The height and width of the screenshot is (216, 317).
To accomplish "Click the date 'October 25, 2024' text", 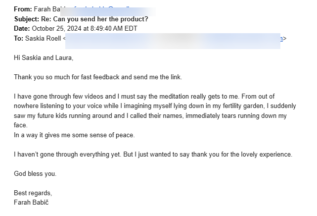I will (57, 28).
